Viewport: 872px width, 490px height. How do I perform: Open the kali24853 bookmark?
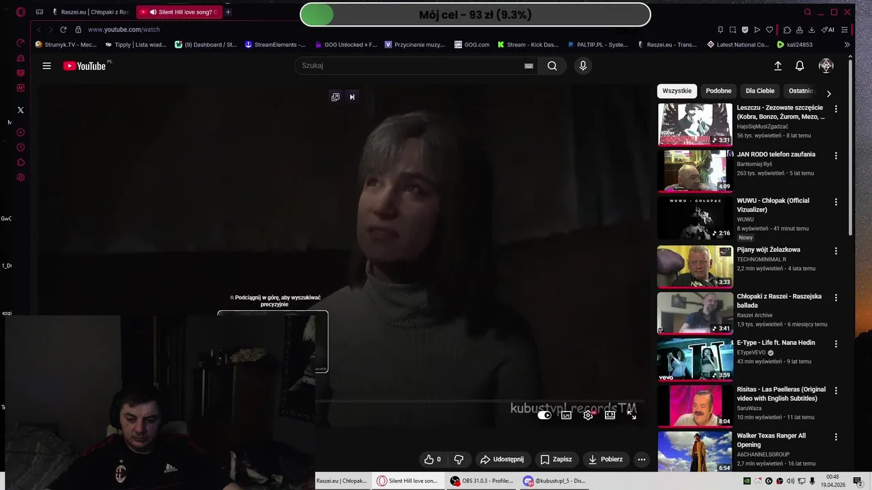[795, 45]
